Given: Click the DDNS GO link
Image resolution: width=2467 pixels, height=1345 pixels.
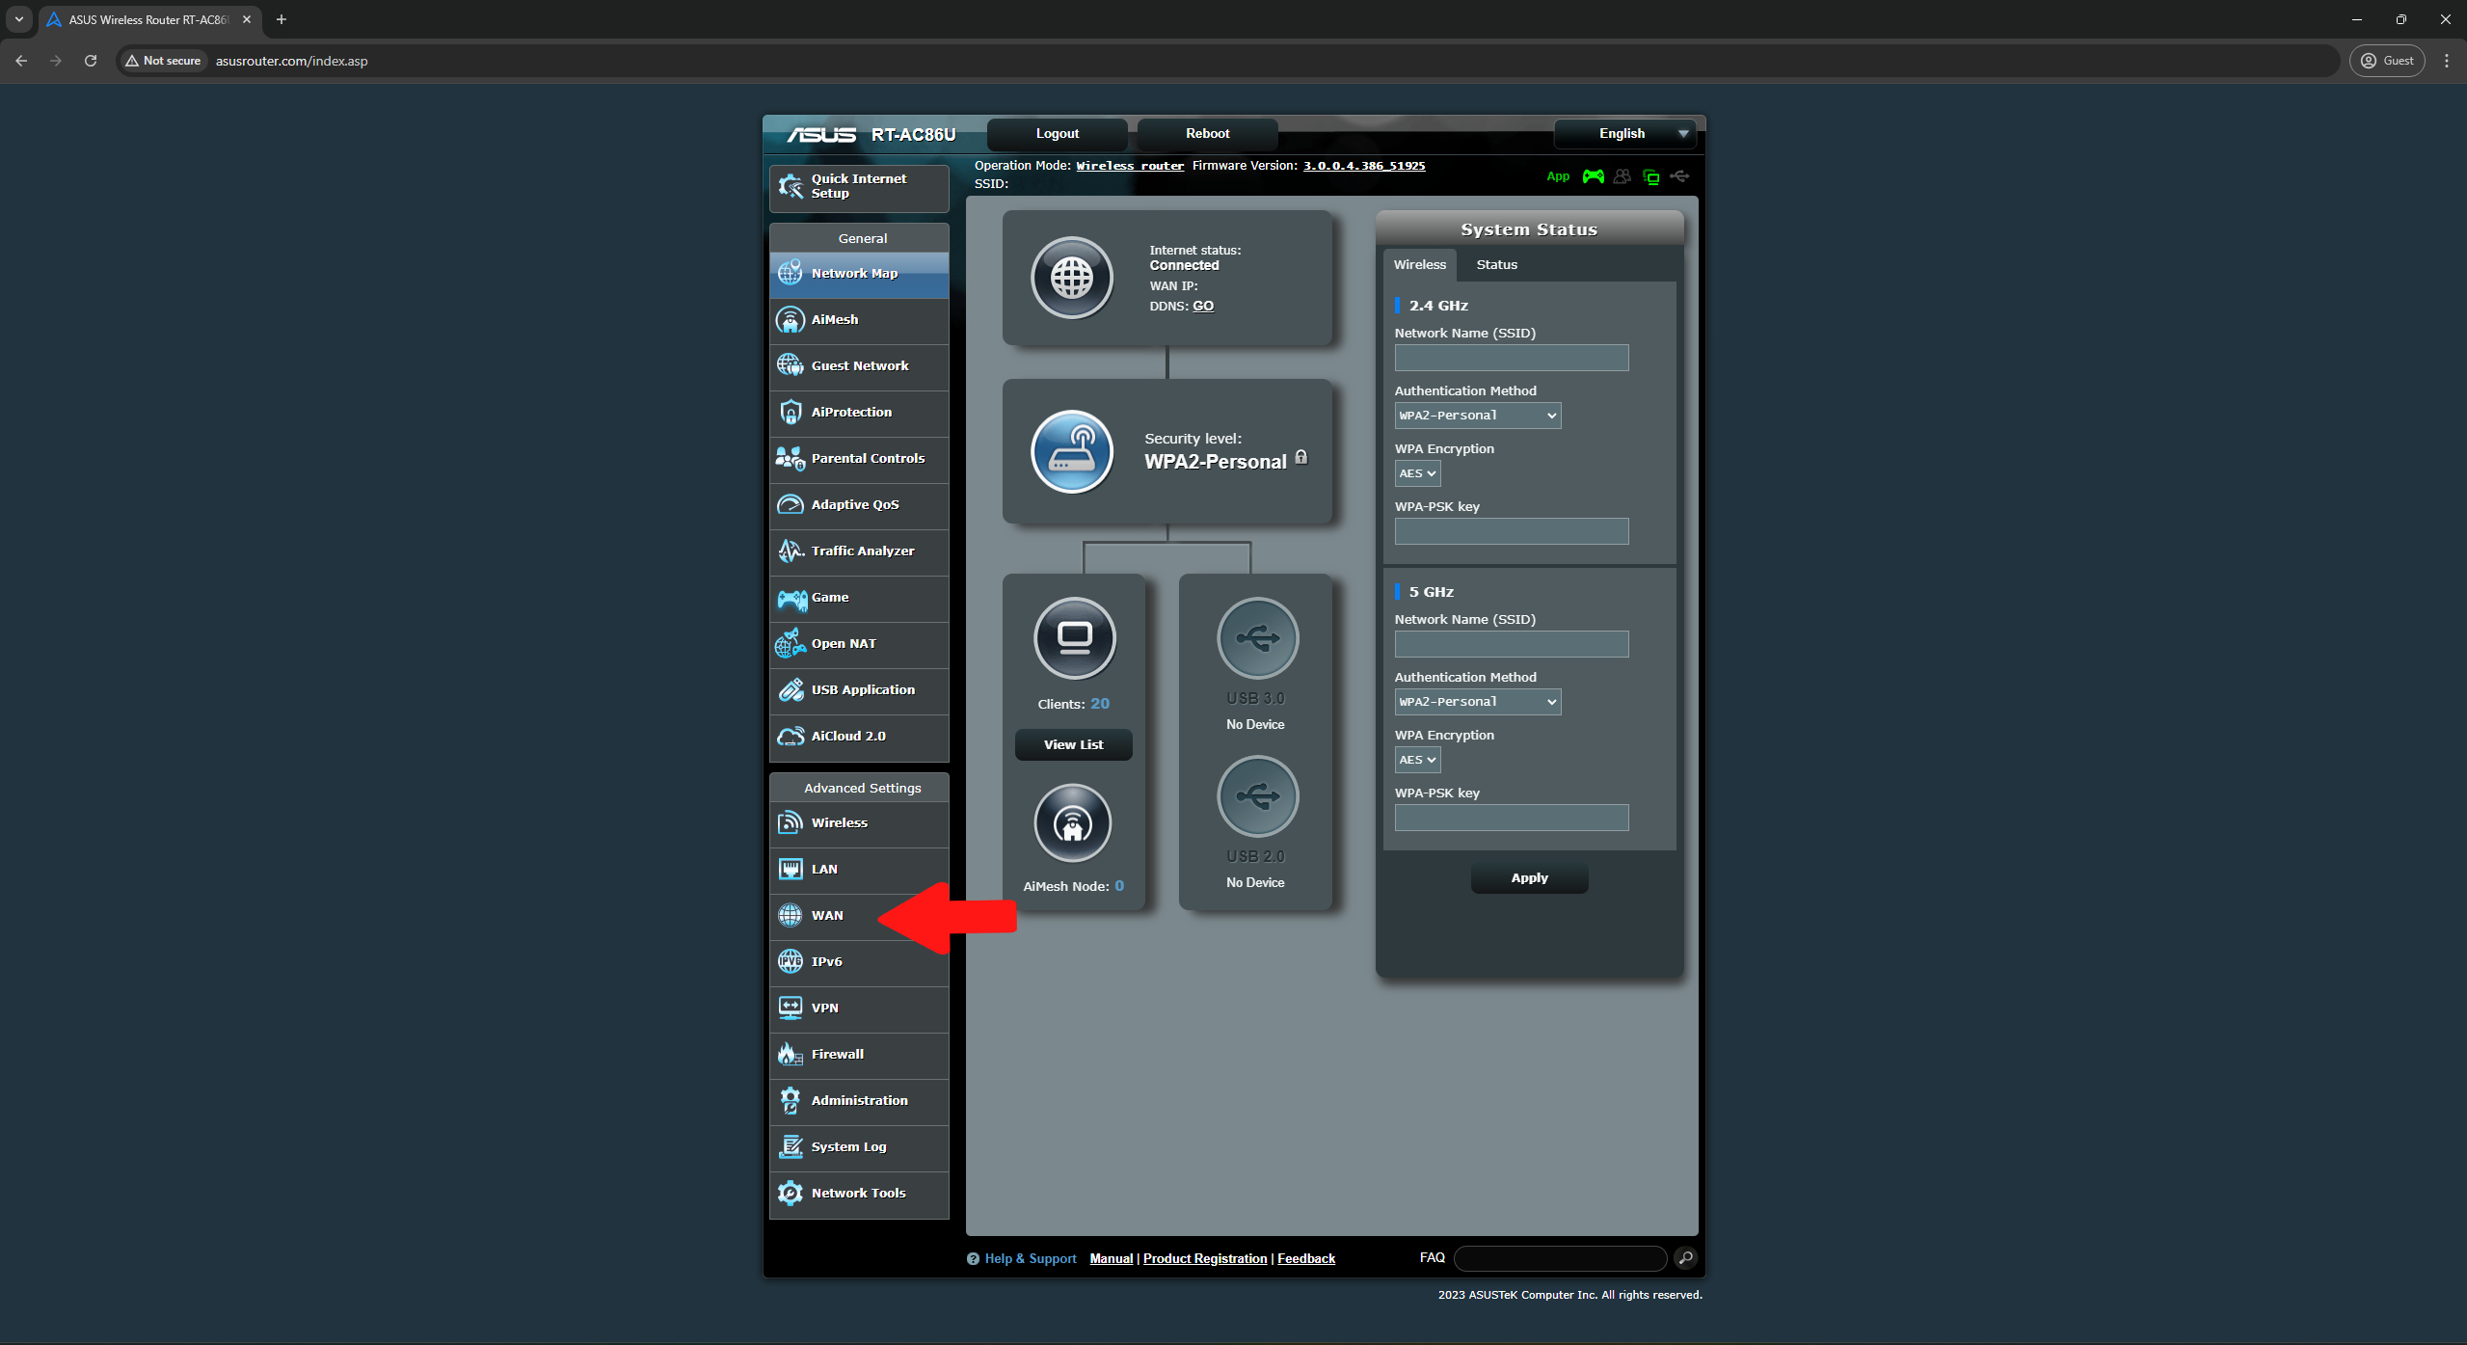Looking at the screenshot, I should 1203,306.
